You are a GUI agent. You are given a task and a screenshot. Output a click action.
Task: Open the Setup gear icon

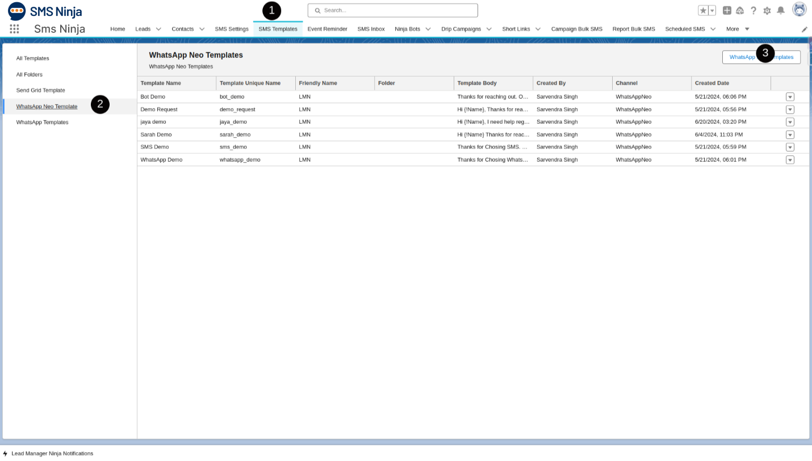[x=767, y=10]
